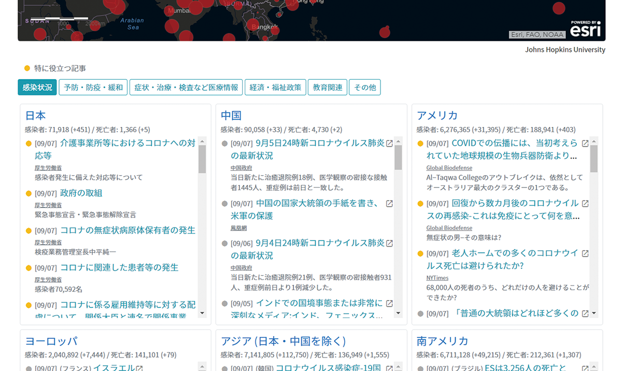Click 風凰網 source label
Screen dimensions: 622x371
click(x=239, y=228)
